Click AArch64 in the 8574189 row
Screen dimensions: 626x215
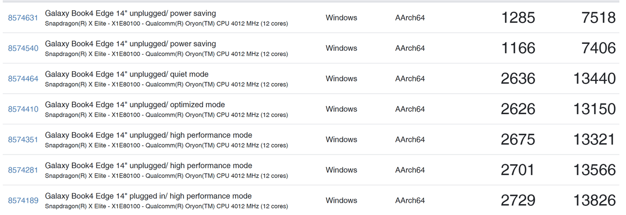point(410,200)
